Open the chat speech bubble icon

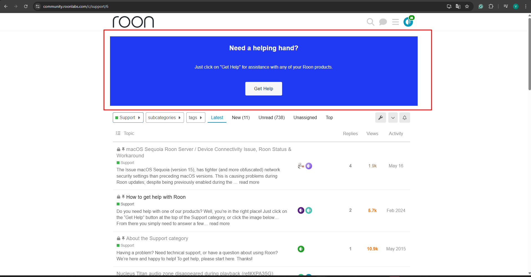pyautogui.click(x=383, y=22)
